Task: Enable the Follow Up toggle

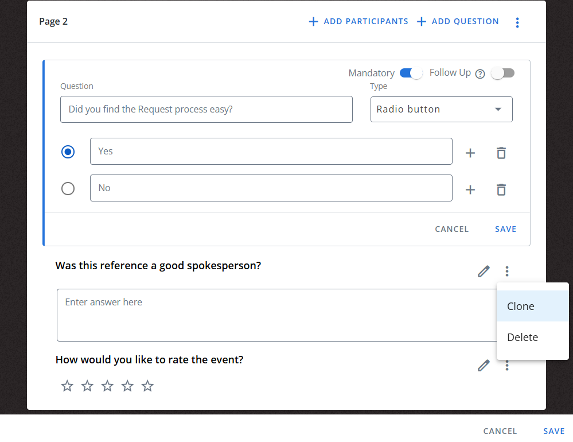Action: click(502, 73)
